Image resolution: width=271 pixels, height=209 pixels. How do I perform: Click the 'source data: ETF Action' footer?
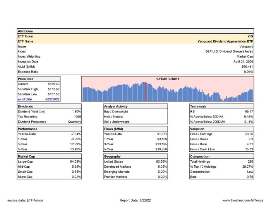(x=25, y=201)
